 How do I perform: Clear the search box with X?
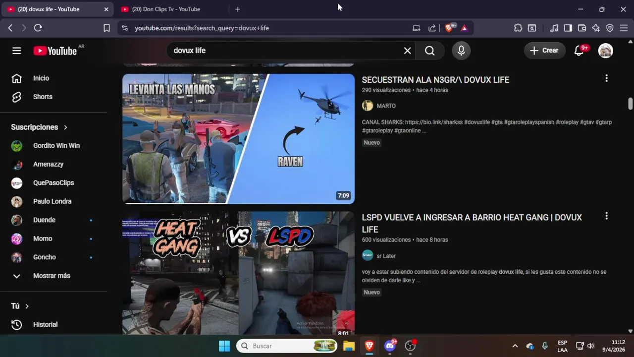tap(407, 51)
